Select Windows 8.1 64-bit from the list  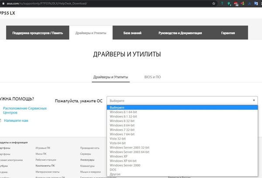pos(182,112)
